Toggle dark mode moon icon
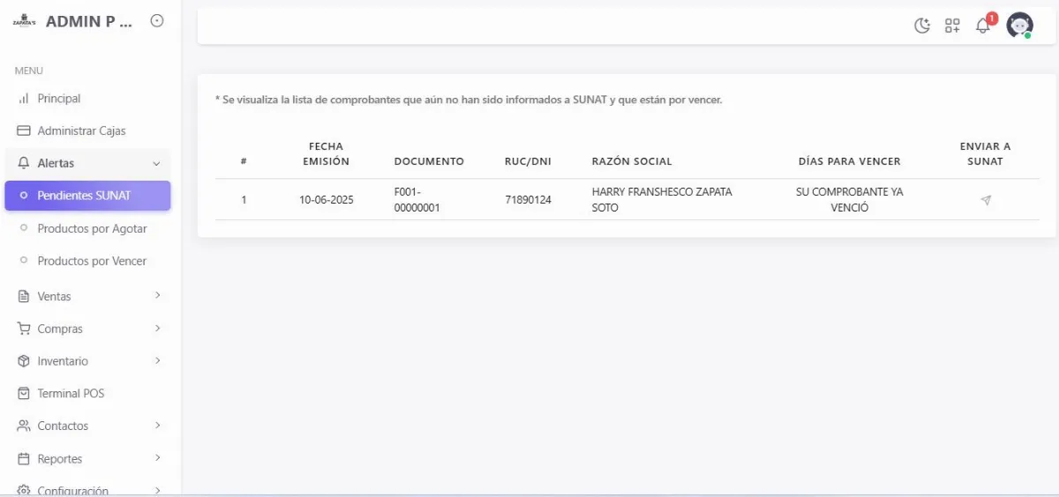Image resolution: width=1059 pixels, height=497 pixels. click(922, 26)
